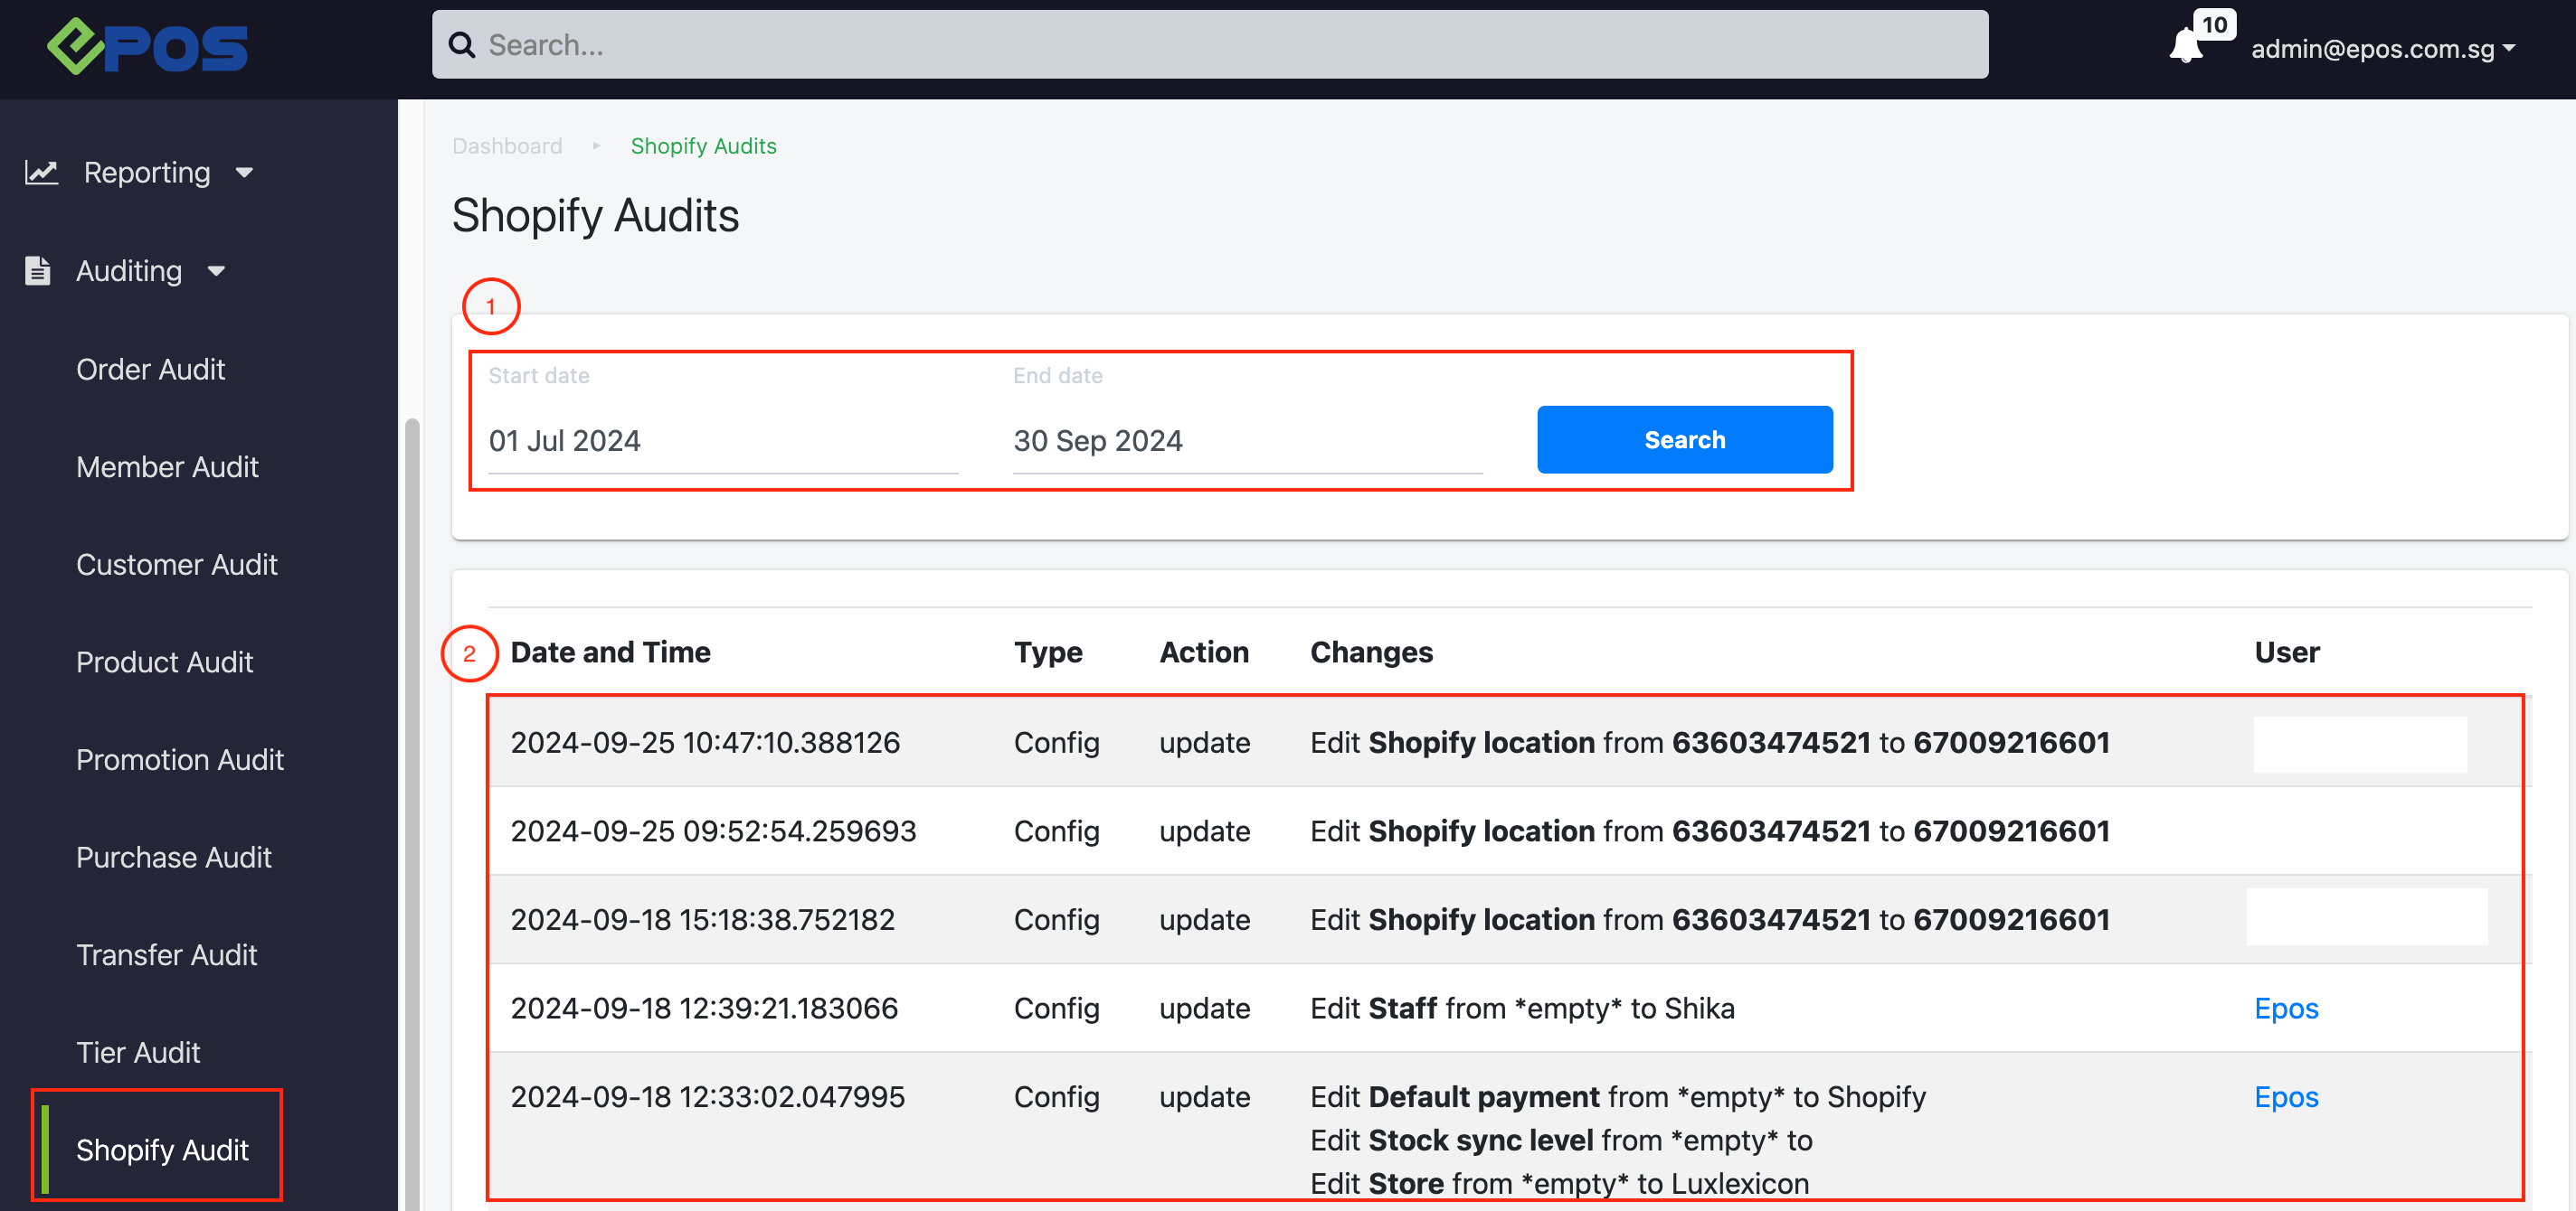Click the Auditing document icon
Image resolution: width=2576 pixels, height=1211 pixels.
pyautogui.click(x=38, y=271)
